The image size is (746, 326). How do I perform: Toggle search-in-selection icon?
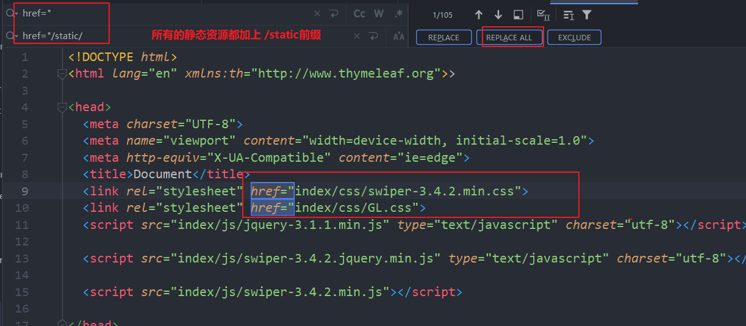pyautogui.click(x=568, y=15)
